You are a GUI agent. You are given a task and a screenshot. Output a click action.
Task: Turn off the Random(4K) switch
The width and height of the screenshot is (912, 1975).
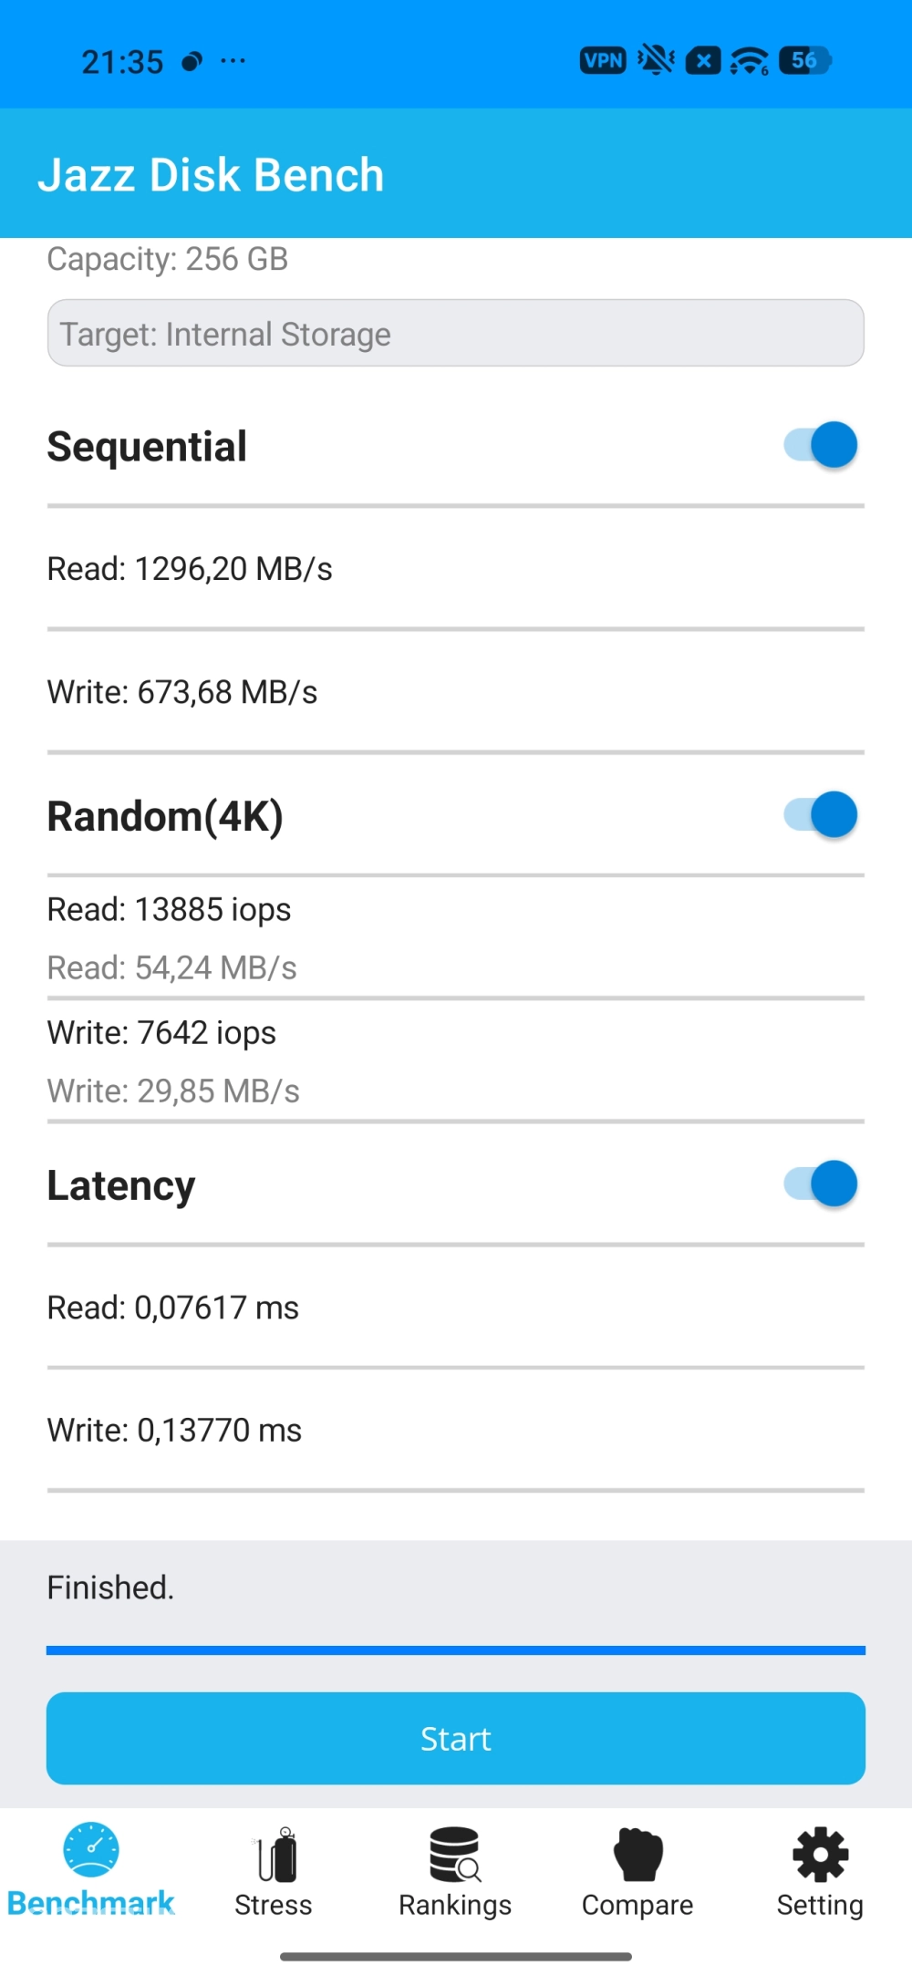[820, 814]
